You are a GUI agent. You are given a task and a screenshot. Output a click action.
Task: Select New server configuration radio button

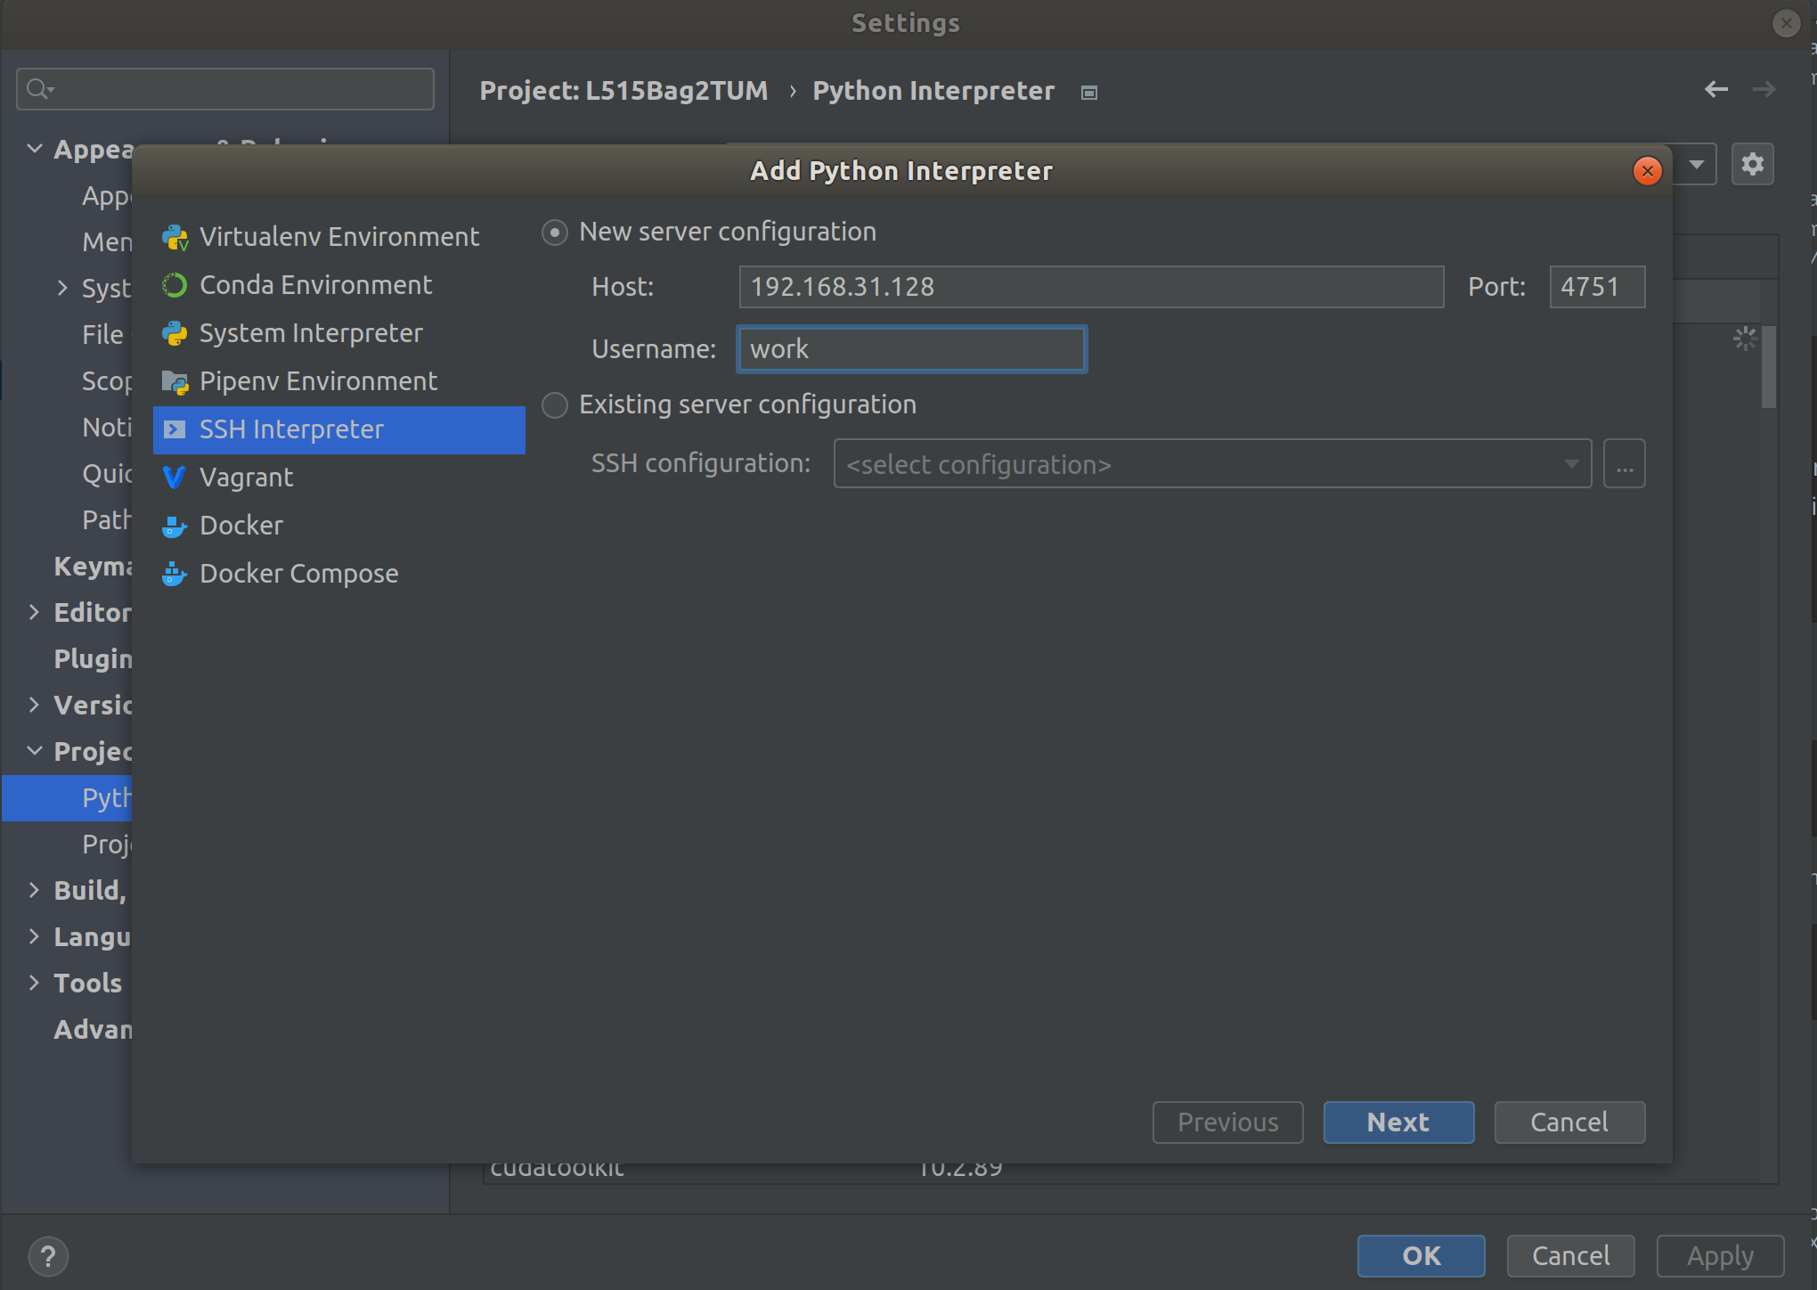[555, 233]
